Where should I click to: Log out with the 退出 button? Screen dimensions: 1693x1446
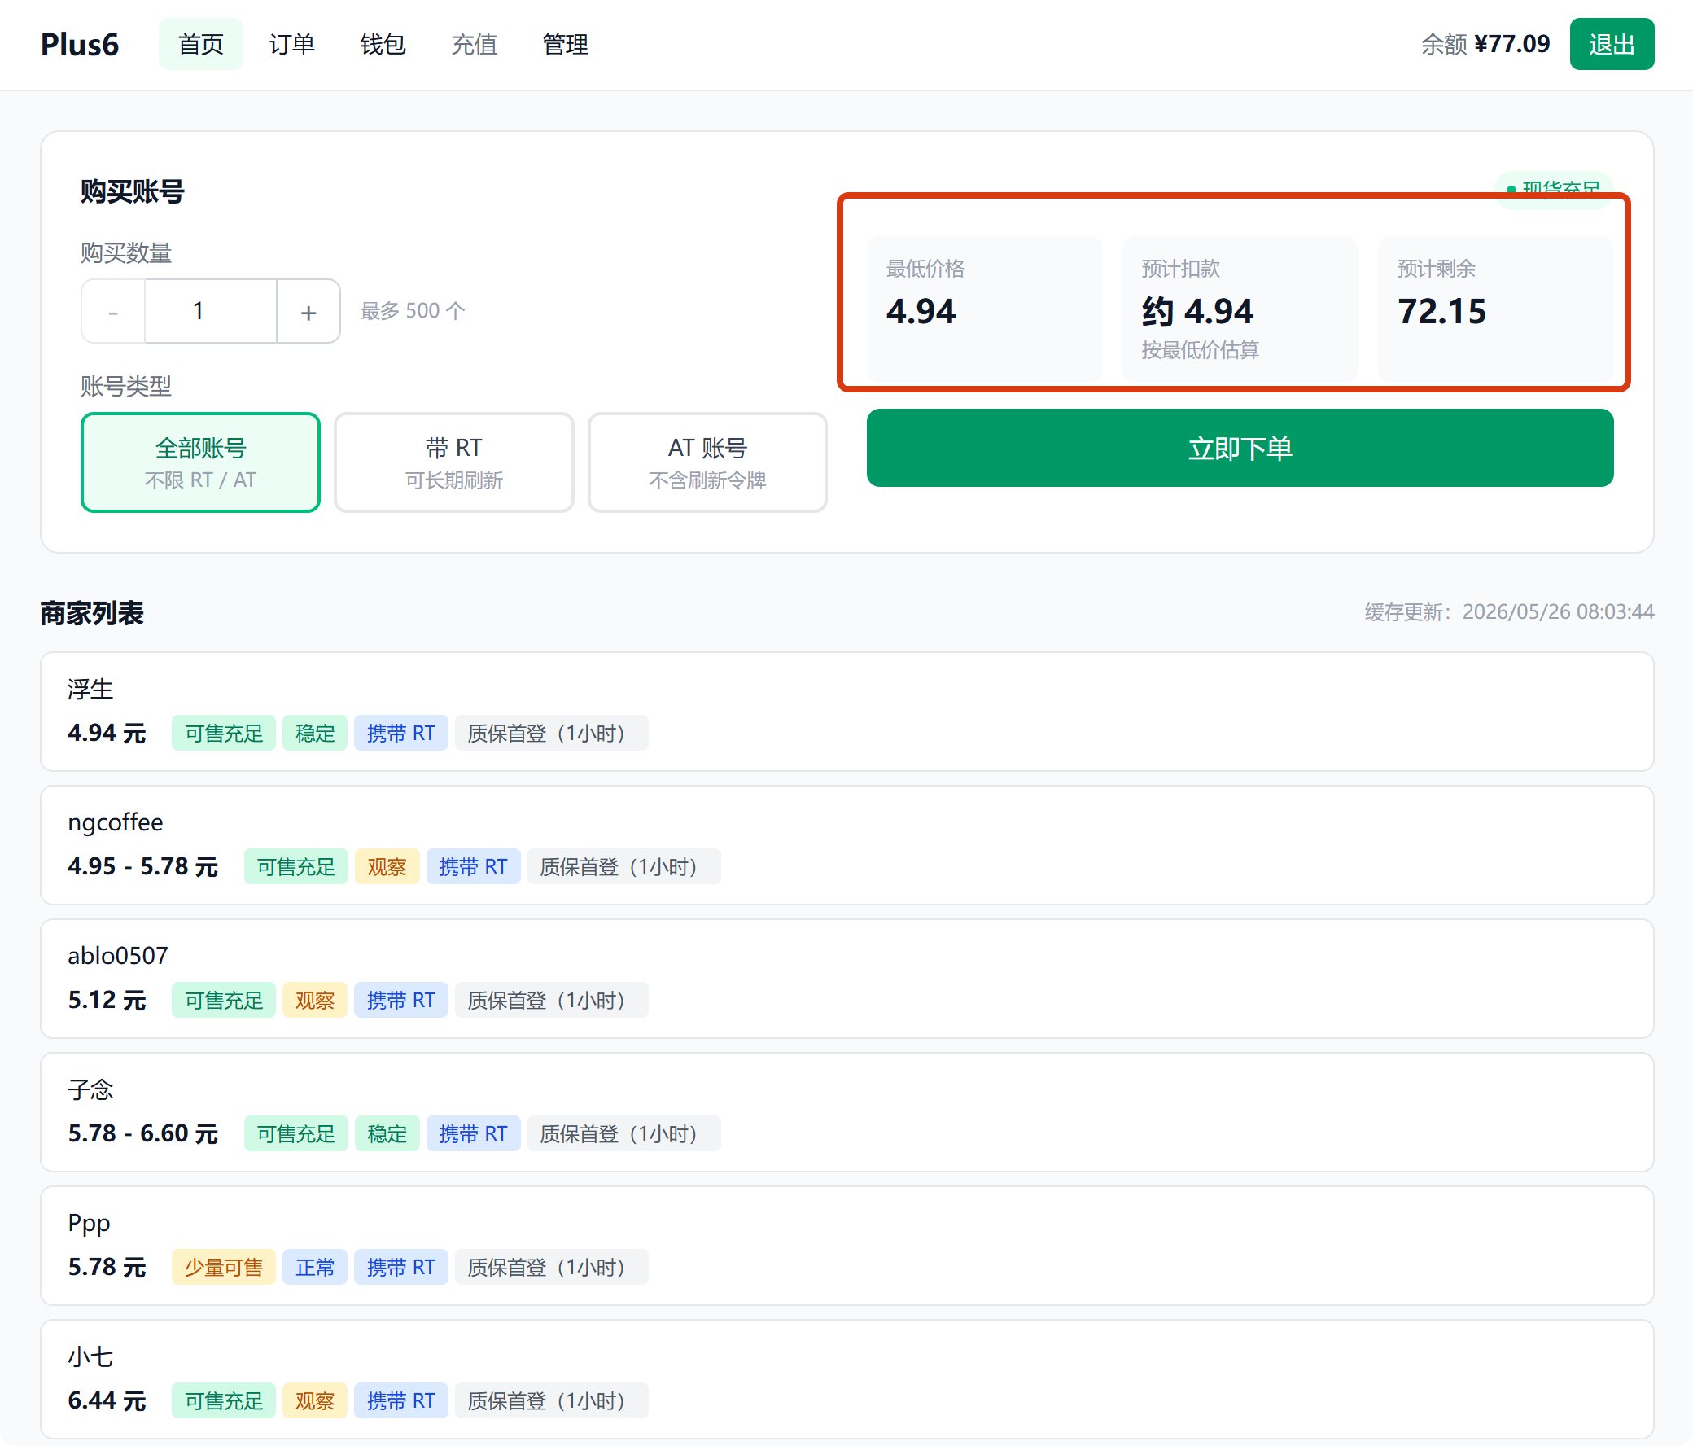click(x=1612, y=44)
